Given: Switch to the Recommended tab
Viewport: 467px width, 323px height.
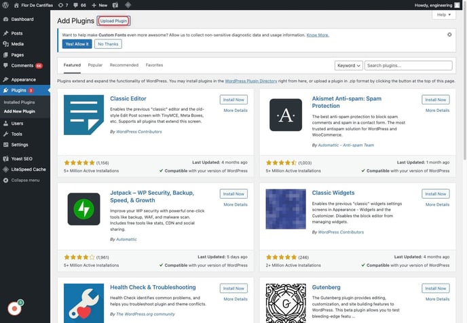Looking at the screenshot, I should (x=124, y=65).
